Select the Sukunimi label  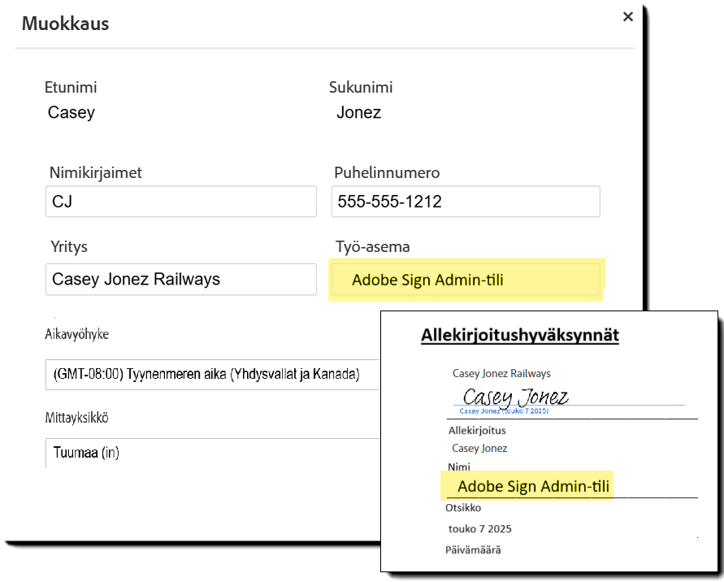361,87
